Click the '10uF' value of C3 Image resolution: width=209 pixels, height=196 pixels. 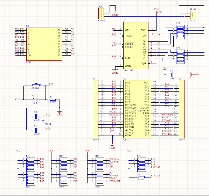coord(35,103)
